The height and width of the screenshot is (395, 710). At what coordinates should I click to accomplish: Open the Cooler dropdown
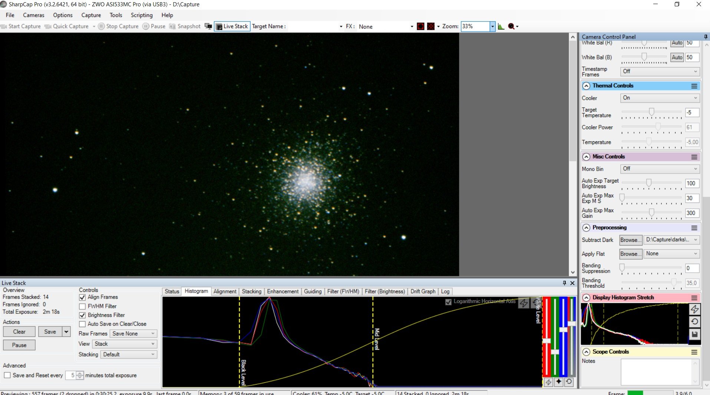pos(660,98)
